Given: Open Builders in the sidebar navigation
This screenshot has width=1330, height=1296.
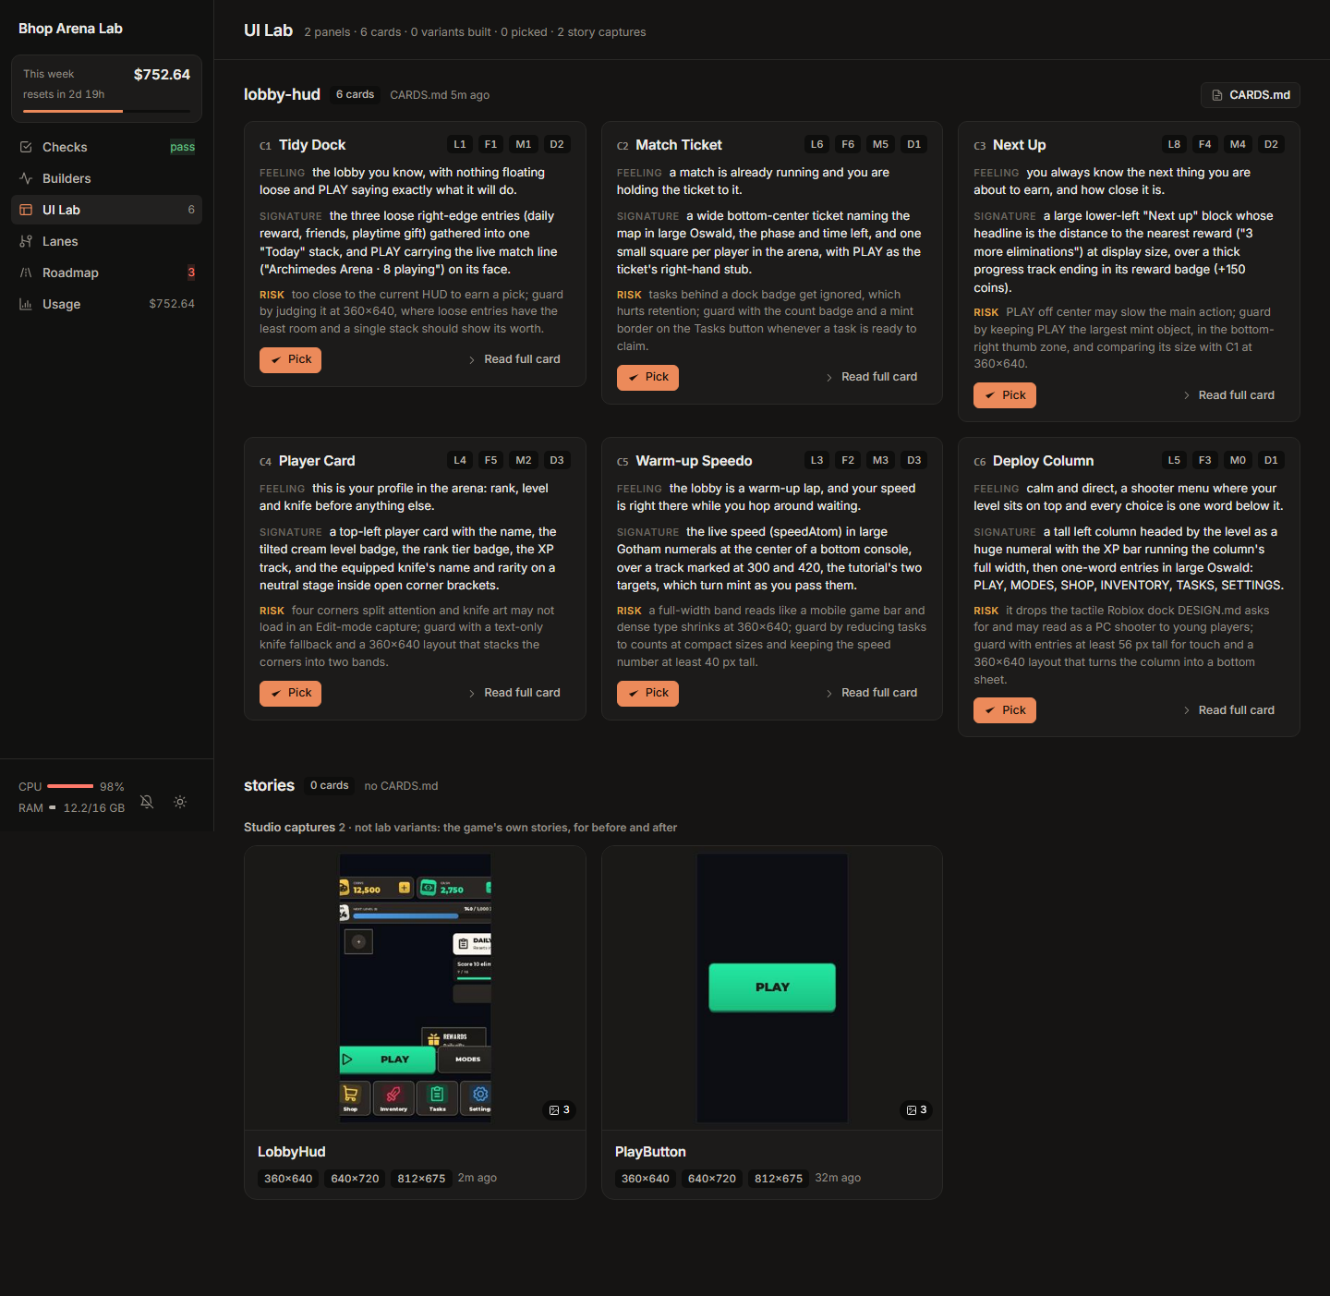Looking at the screenshot, I should 107,178.
